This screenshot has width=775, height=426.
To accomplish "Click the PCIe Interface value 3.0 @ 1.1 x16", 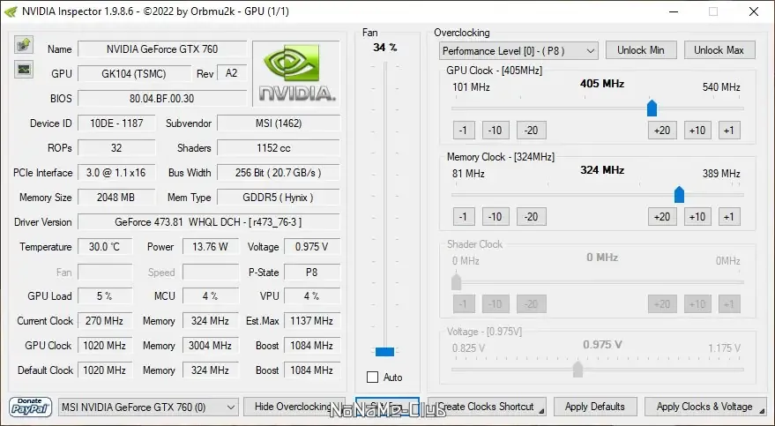I will [116, 173].
